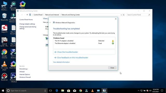Open Chrome from the taskbar
The height and width of the screenshot is (93, 166).
click(80, 91)
